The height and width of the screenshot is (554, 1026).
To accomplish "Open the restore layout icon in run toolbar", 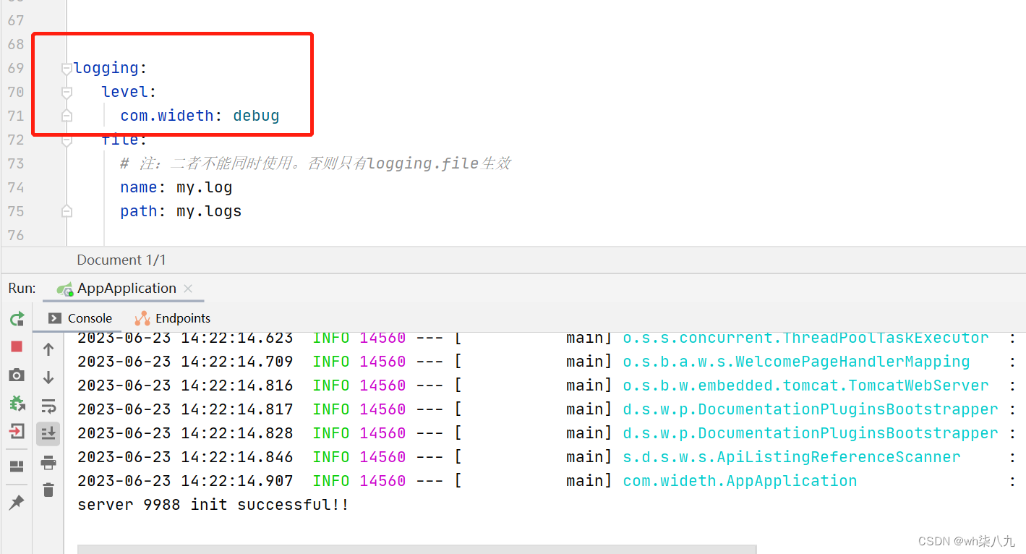I will click(x=17, y=466).
